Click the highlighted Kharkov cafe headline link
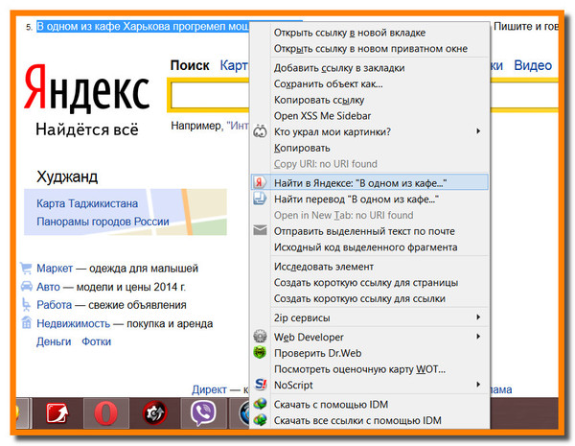Viewport: 575px width, 446px height. 143,27
